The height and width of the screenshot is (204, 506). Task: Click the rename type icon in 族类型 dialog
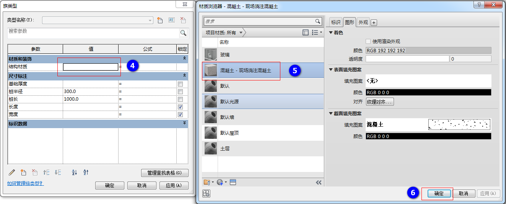(172, 20)
